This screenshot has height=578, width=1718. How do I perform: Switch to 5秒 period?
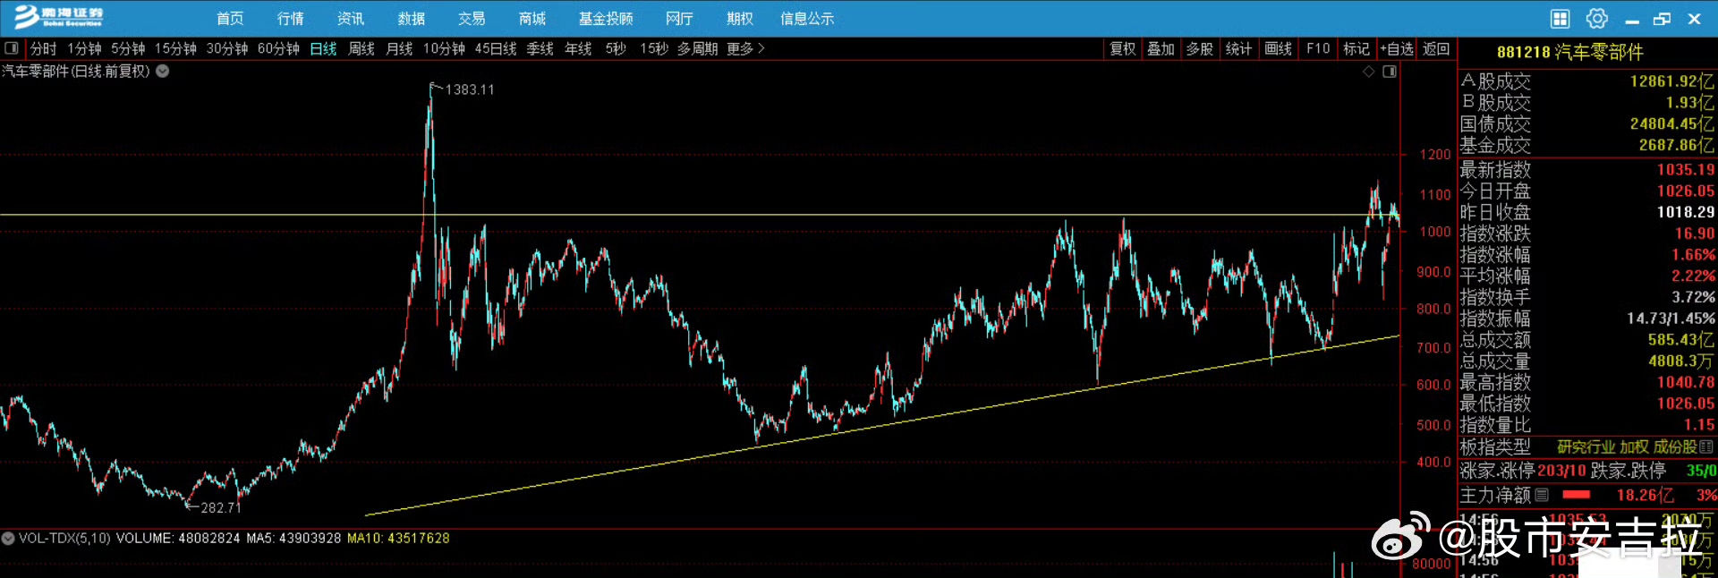point(616,48)
